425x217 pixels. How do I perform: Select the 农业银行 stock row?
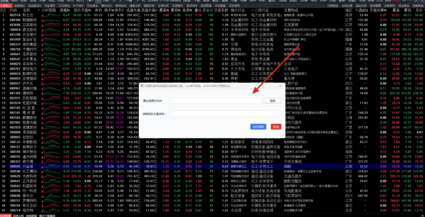[213, 35]
